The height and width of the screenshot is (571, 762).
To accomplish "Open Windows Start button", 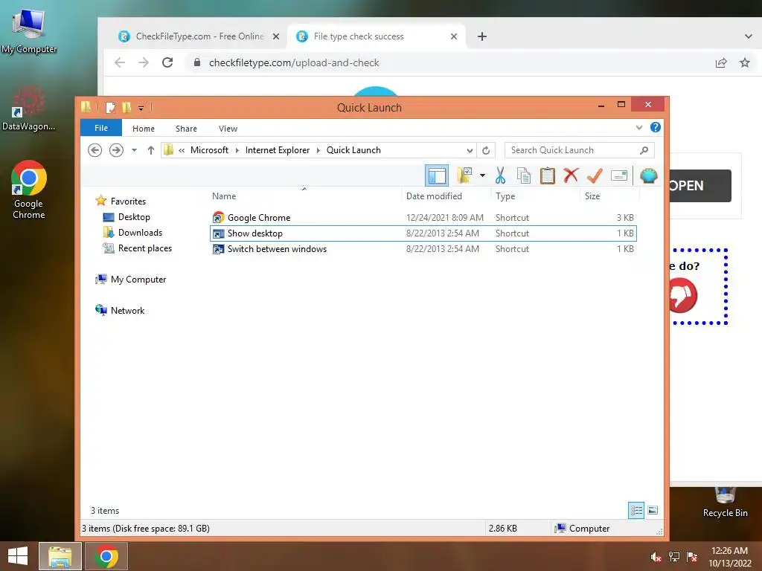I will pyautogui.click(x=18, y=556).
